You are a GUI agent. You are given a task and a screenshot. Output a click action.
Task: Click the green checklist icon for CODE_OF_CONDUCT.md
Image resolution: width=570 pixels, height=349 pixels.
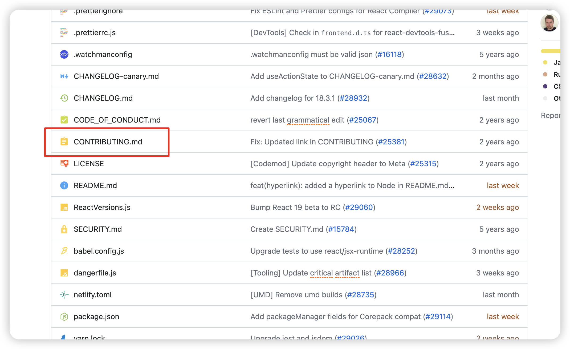click(x=64, y=120)
